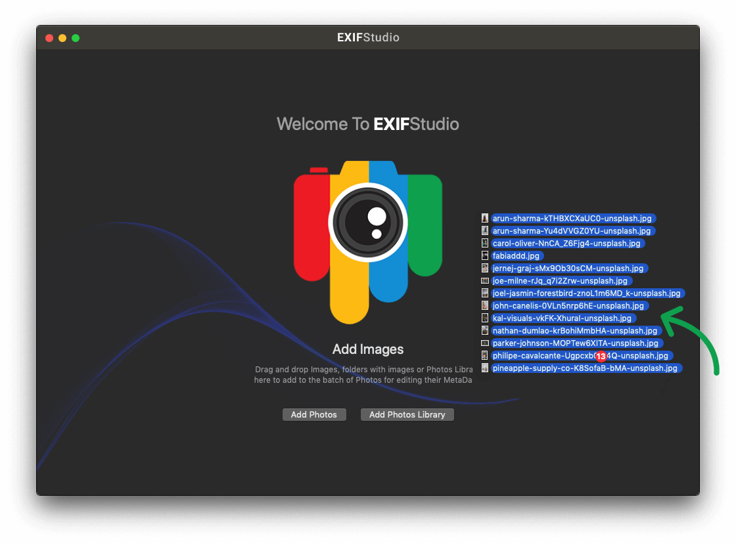This screenshot has width=736, height=543.
Task: Click thumbnail icon beside joel-jasmin-forestbird file
Action: [485, 293]
